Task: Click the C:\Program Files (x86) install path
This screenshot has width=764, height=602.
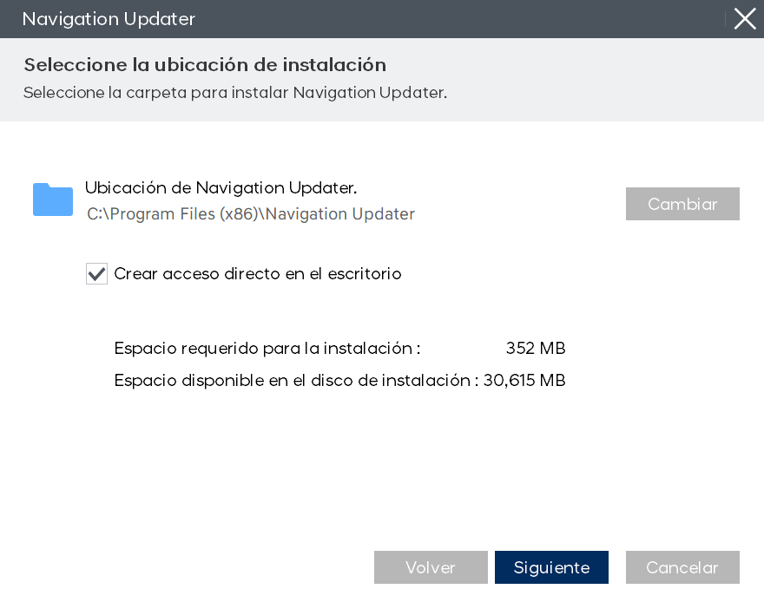Action: pyautogui.click(x=251, y=214)
